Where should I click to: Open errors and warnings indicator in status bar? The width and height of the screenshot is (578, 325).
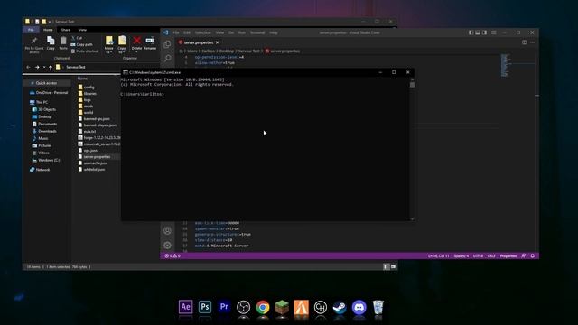(172, 255)
